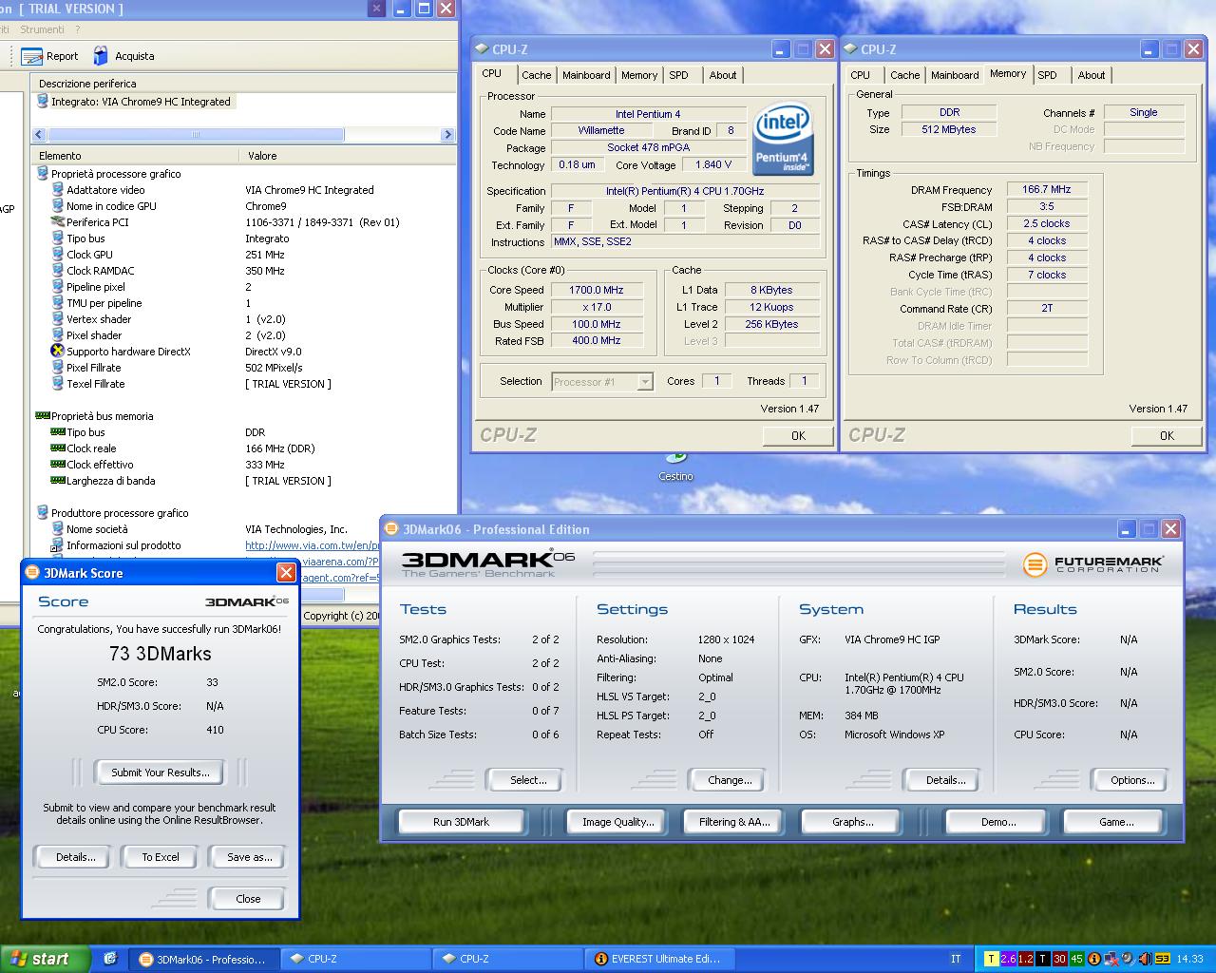Select the Adattatore video row icon
This screenshot has height=973, width=1216.
tap(58, 190)
